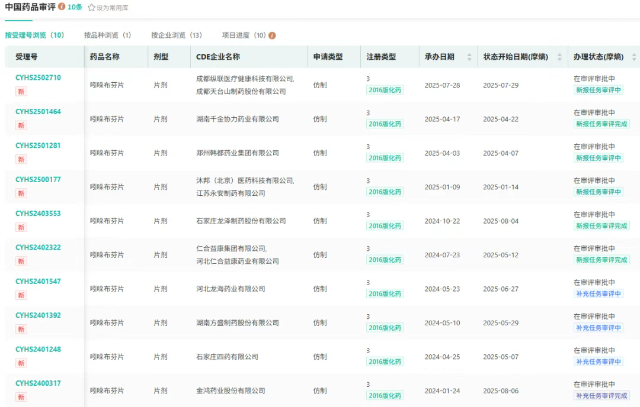Click 2016版化药 tag in CYHS2501464 row

[385, 124]
